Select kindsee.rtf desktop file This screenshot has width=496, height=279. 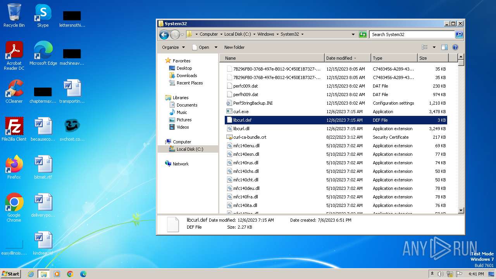[43, 243]
